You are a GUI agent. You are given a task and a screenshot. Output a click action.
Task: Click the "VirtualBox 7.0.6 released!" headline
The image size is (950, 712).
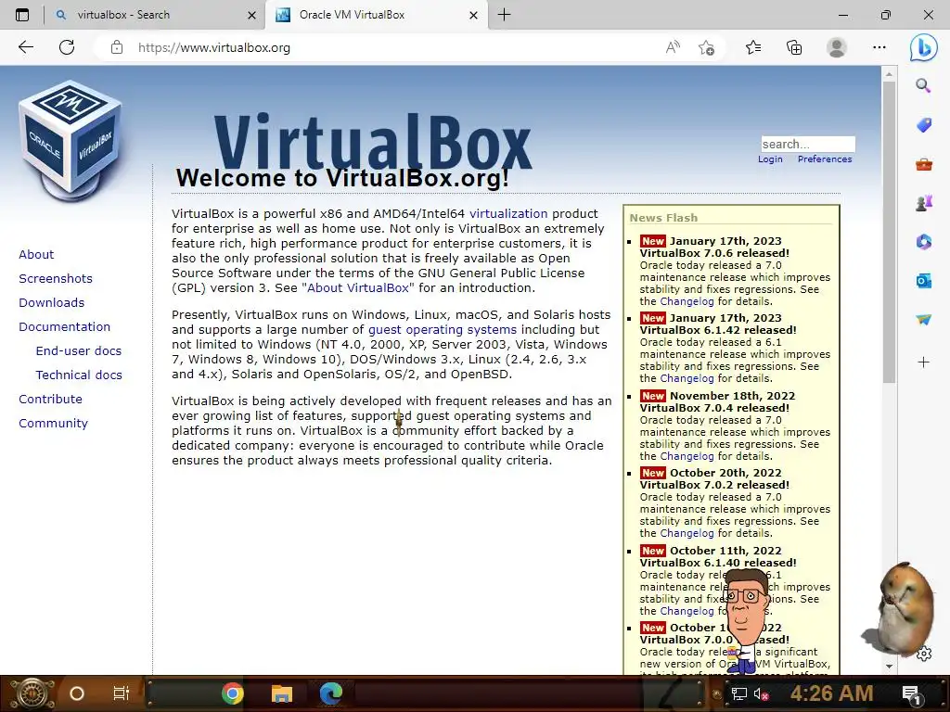click(714, 253)
